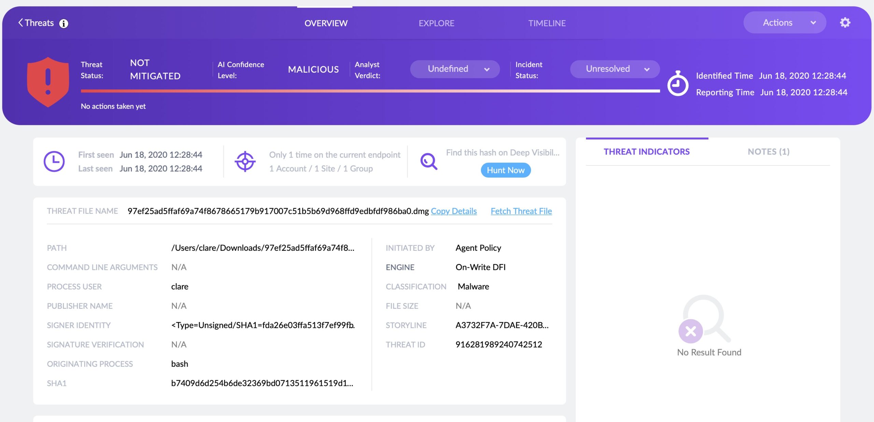Image resolution: width=874 pixels, height=422 pixels.
Task: Click the Fetch Threat File link
Action: 521,211
